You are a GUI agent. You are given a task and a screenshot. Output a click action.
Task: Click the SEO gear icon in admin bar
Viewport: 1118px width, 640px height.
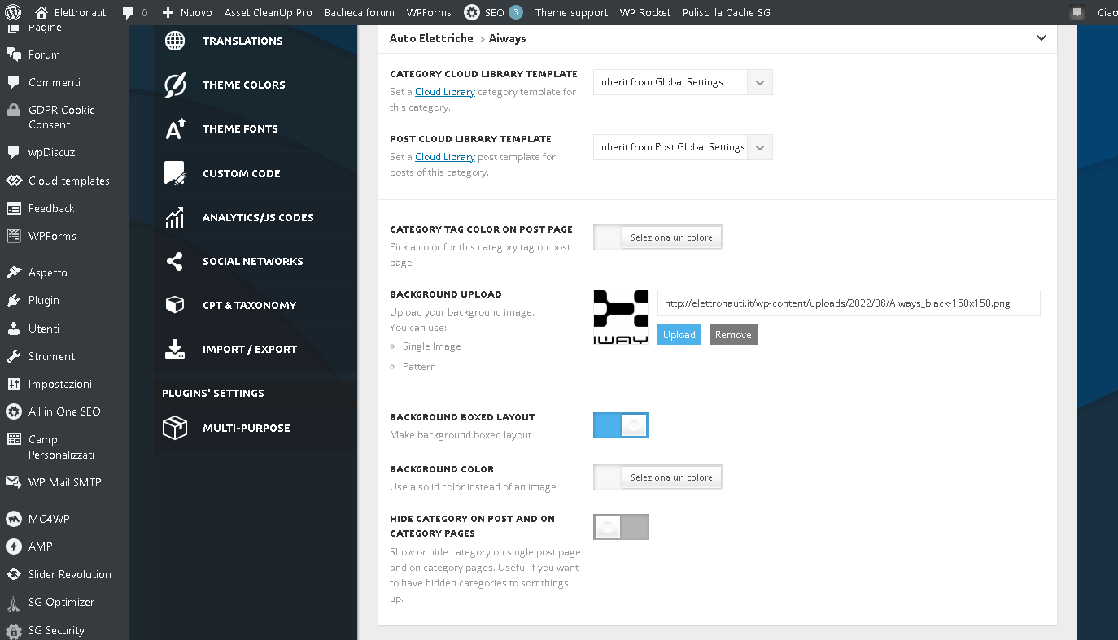[x=472, y=12]
